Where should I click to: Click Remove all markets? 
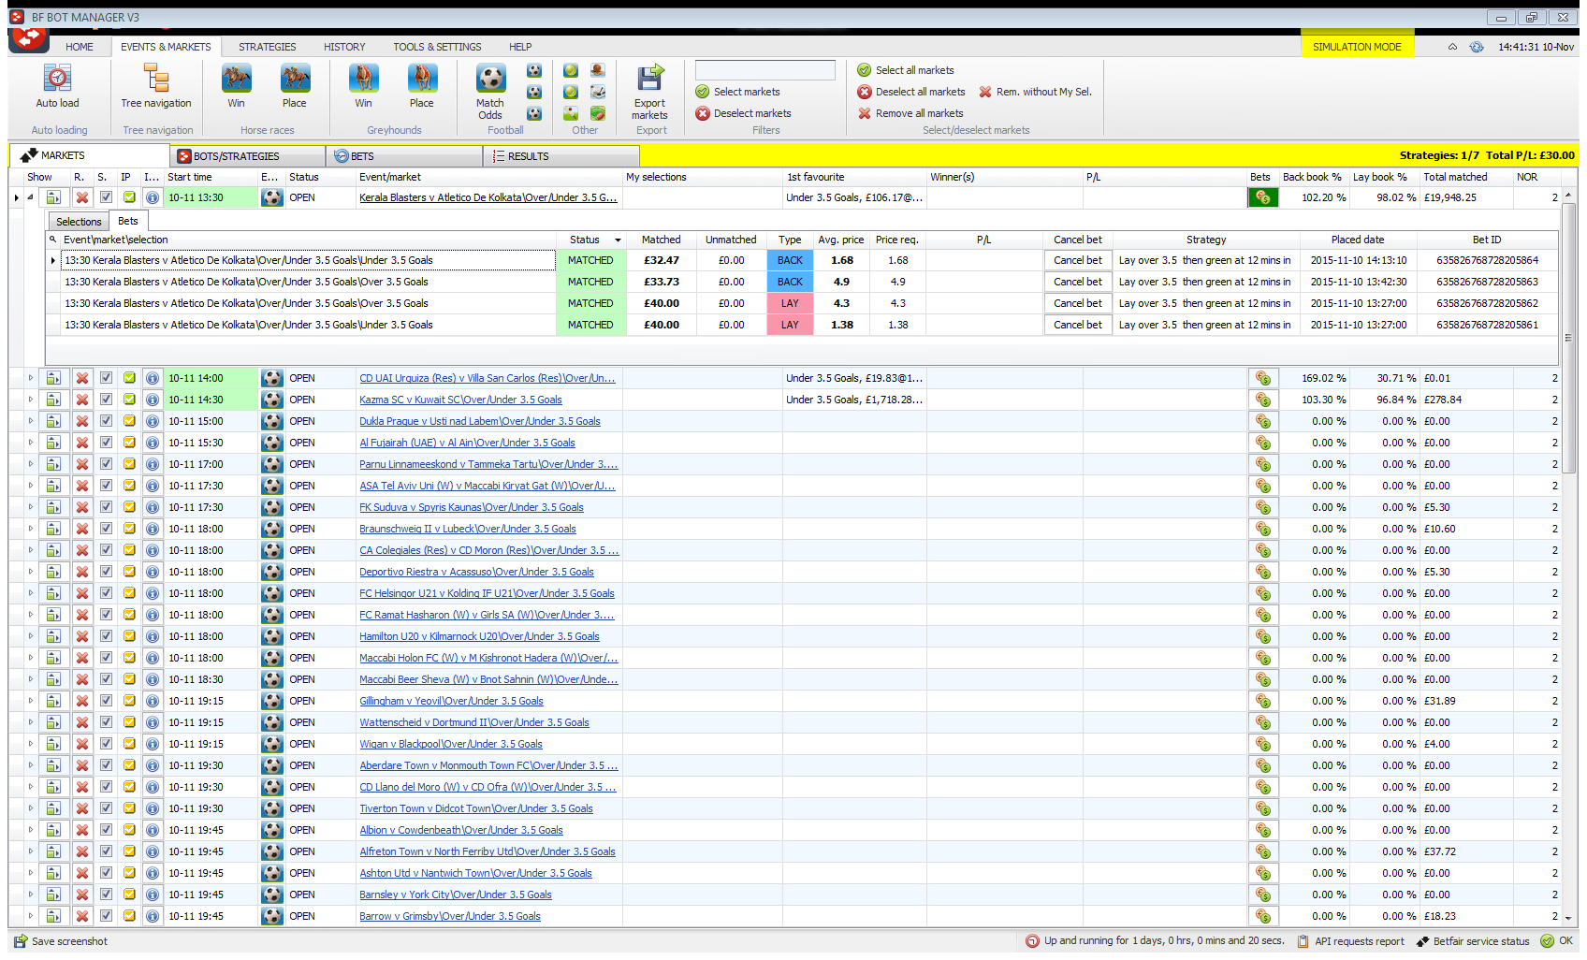coord(910,113)
